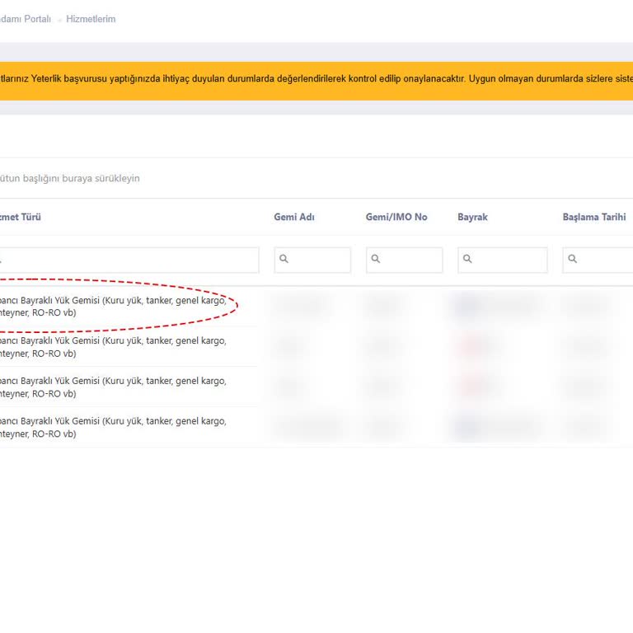Select the fourth Yük Gemisi service row
This screenshot has width=633, height=633.
tap(111, 427)
